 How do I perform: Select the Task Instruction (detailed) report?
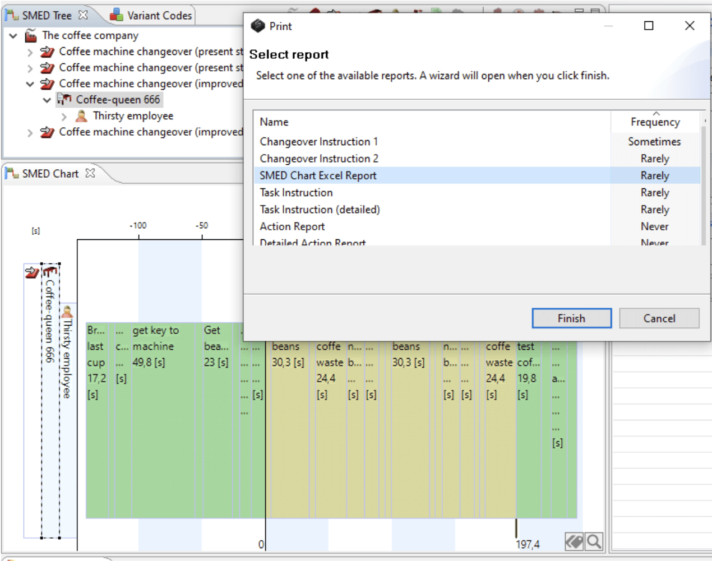[x=477, y=210]
